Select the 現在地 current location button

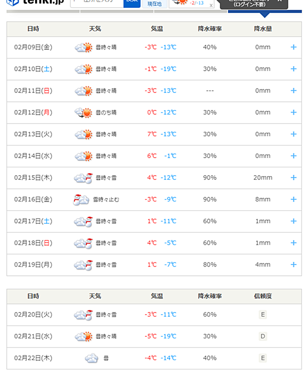(x=155, y=3)
